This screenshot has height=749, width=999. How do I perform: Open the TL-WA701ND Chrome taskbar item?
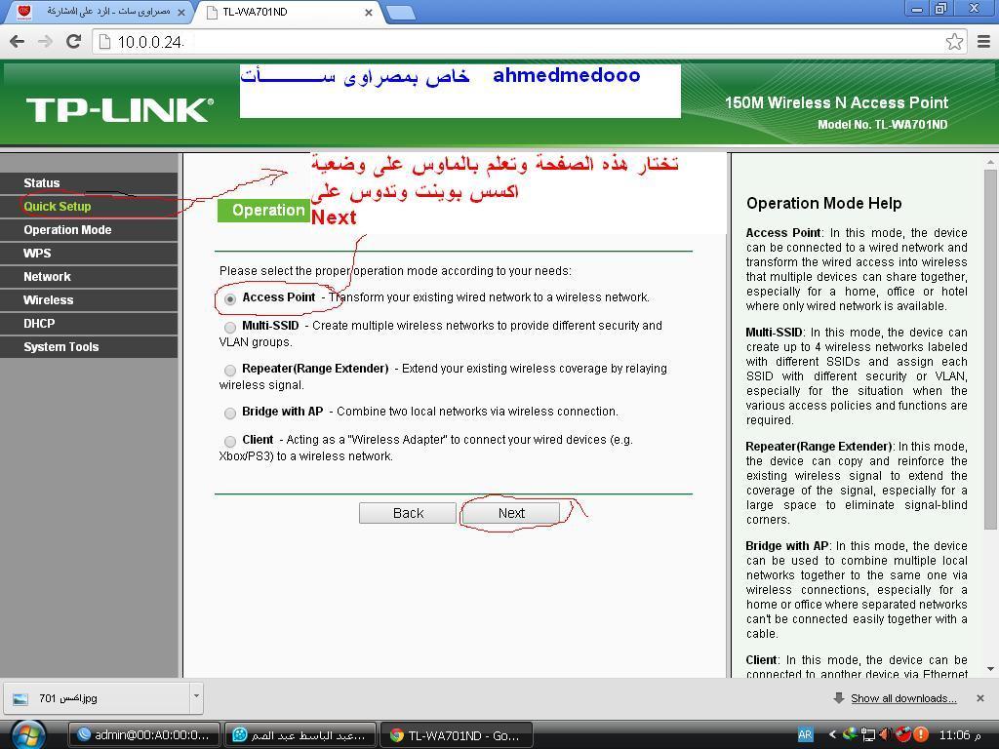pos(457,735)
